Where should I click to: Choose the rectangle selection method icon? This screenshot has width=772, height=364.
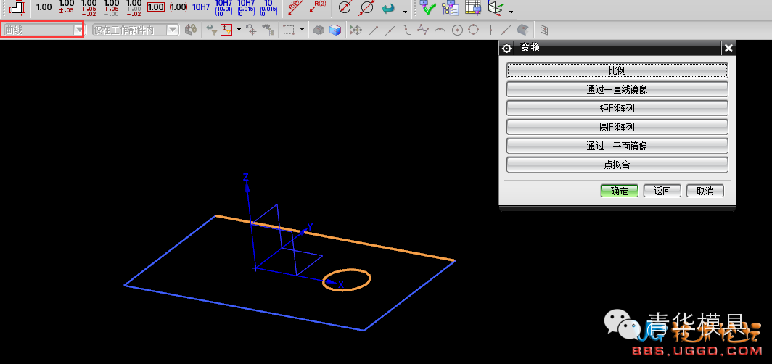[x=289, y=30]
